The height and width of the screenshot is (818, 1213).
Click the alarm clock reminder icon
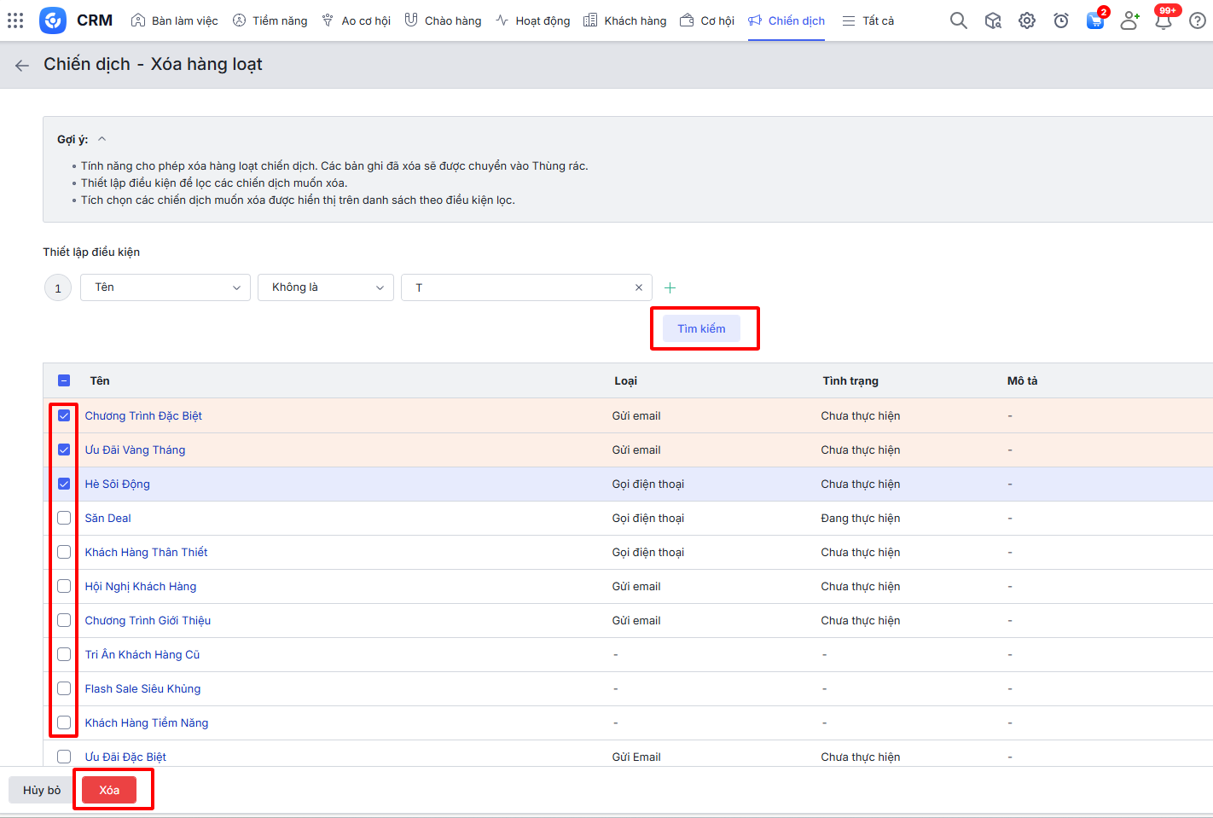(x=1060, y=20)
